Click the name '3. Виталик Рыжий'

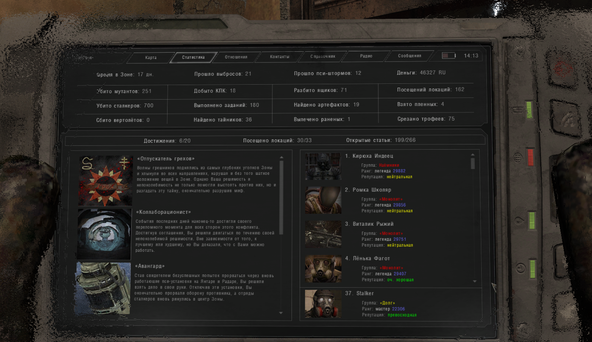click(369, 224)
